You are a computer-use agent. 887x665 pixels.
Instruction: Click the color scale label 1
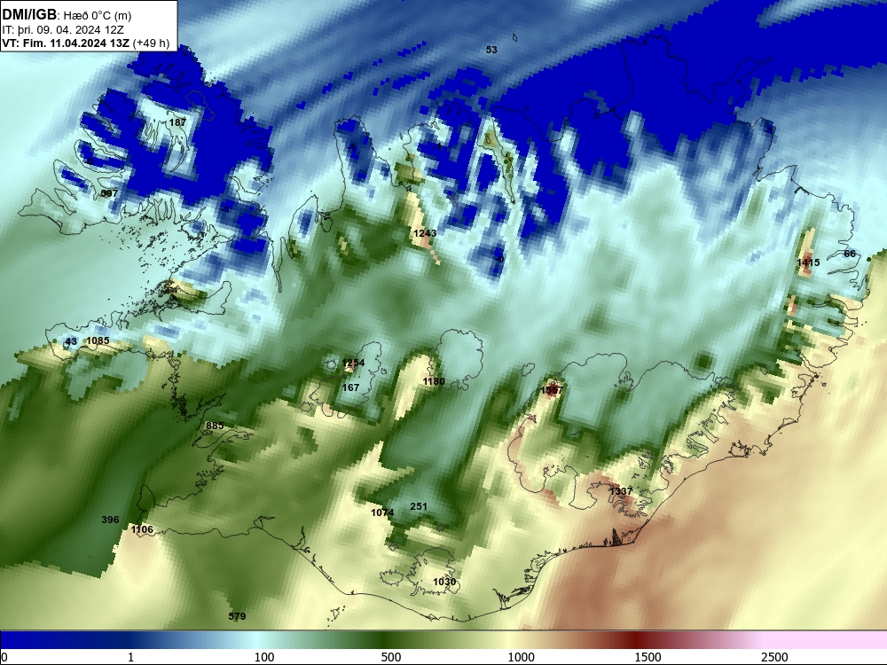(x=130, y=657)
